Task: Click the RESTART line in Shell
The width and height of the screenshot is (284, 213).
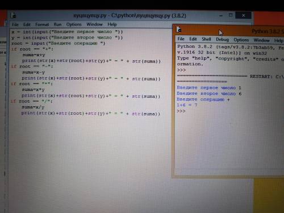Action: pyautogui.click(x=231, y=77)
